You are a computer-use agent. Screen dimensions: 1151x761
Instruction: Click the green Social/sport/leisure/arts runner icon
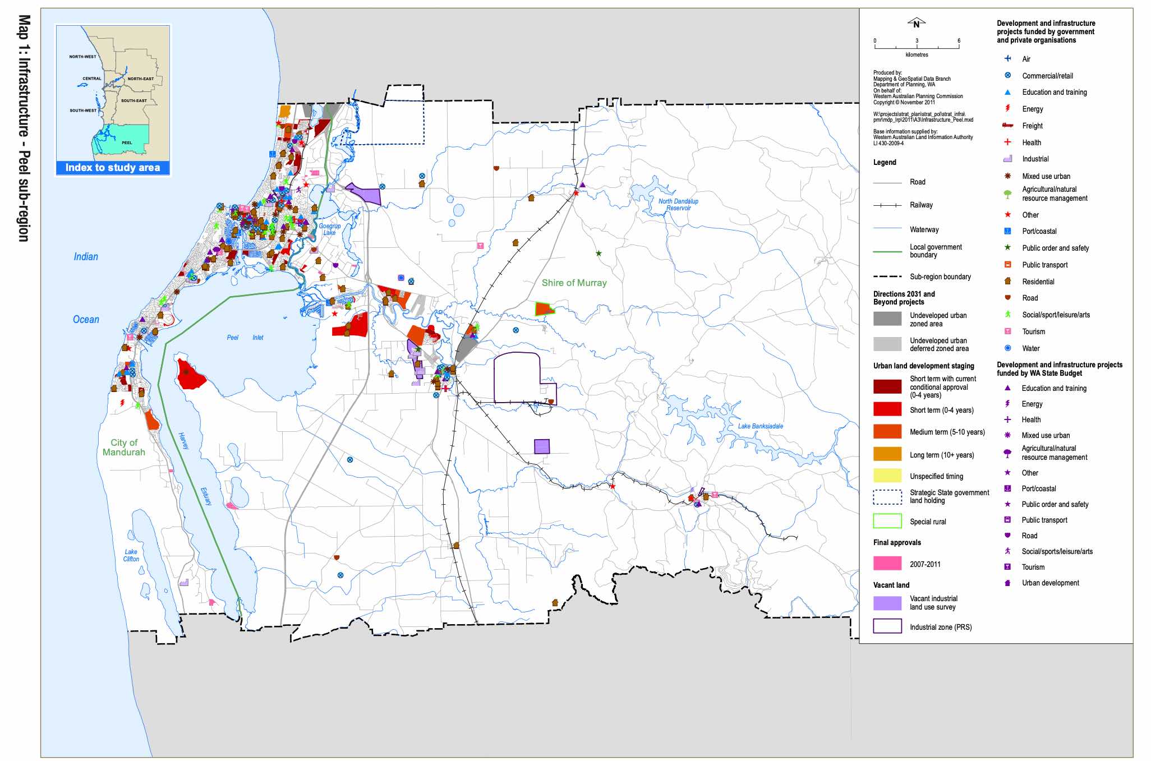tap(1007, 315)
